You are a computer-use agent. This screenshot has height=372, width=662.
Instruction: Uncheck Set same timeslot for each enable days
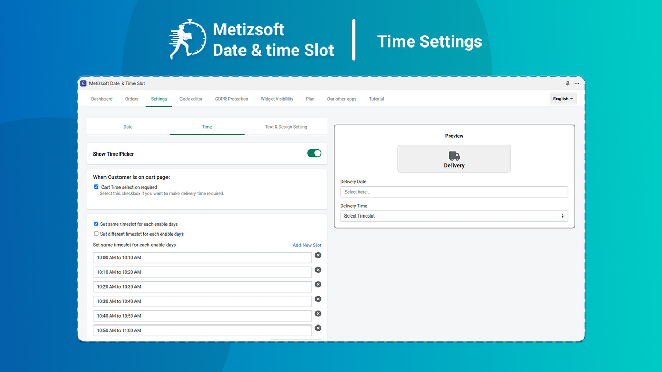pos(96,224)
